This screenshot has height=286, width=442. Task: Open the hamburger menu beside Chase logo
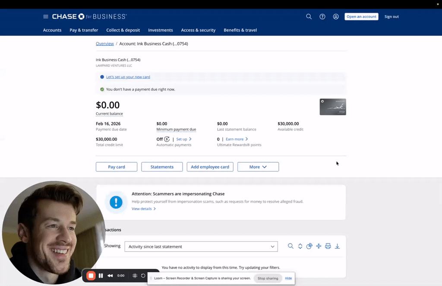pos(46,17)
